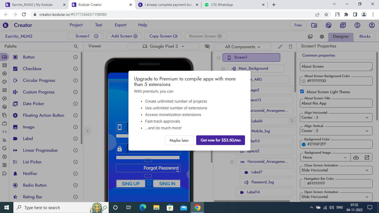Switch to the WhatsApp browser tab
The height and width of the screenshot is (213, 379).
(234, 5)
